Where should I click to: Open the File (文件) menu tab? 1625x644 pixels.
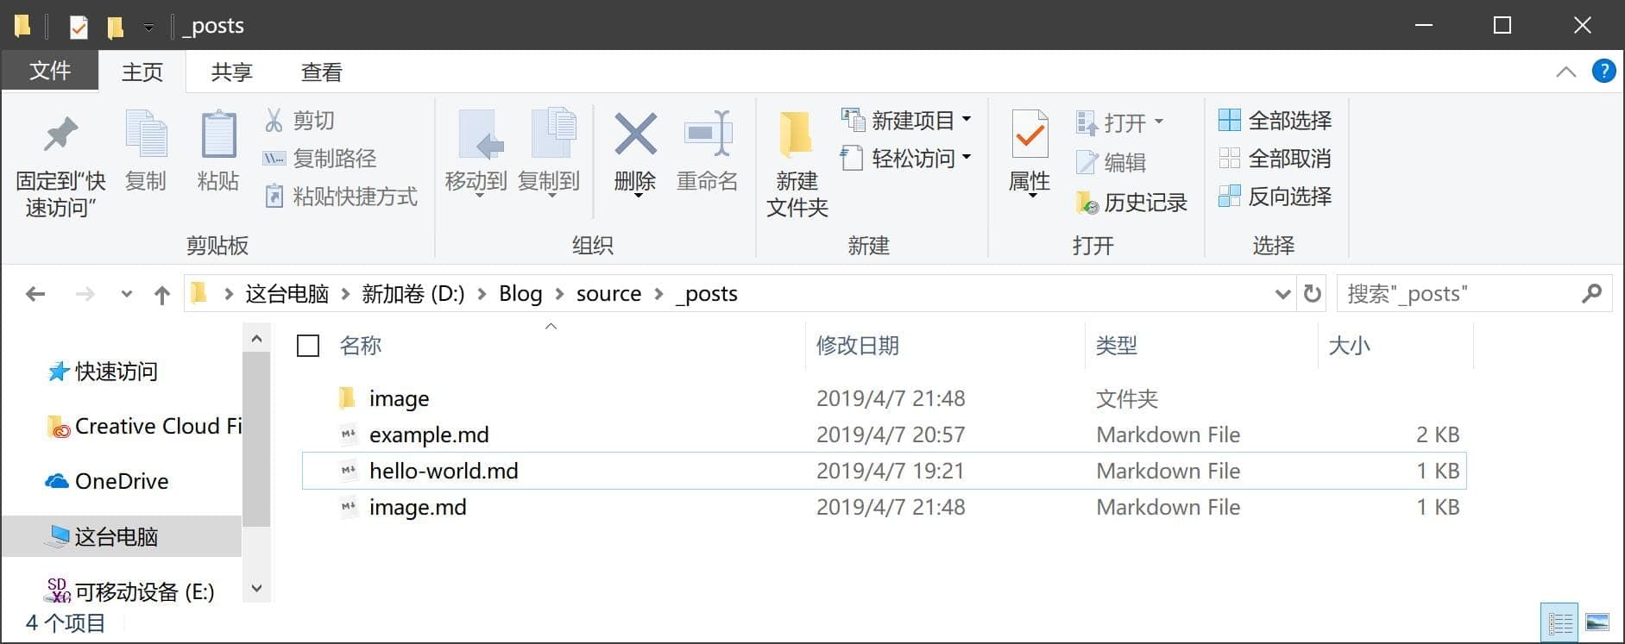point(50,72)
